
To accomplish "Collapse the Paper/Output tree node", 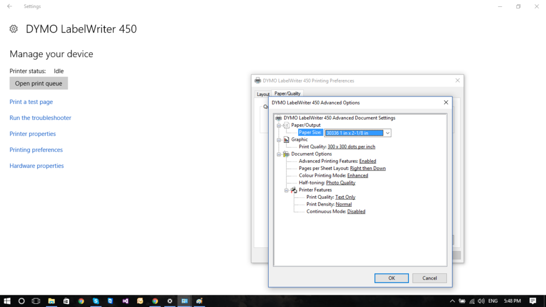I will [x=278, y=125].
